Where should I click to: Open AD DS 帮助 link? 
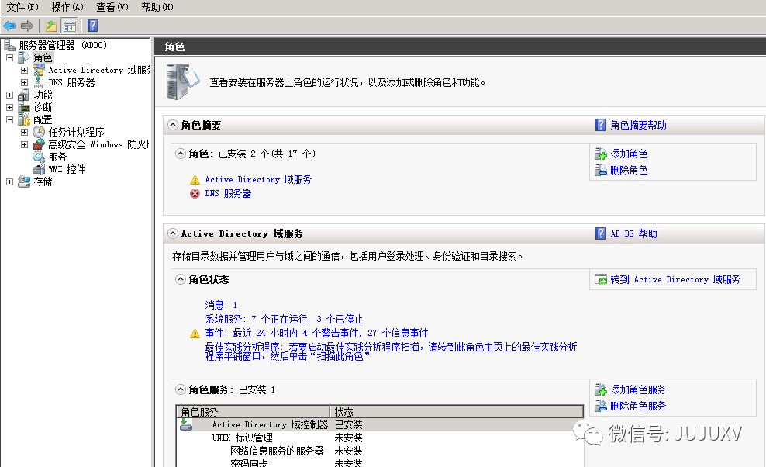[x=633, y=233]
